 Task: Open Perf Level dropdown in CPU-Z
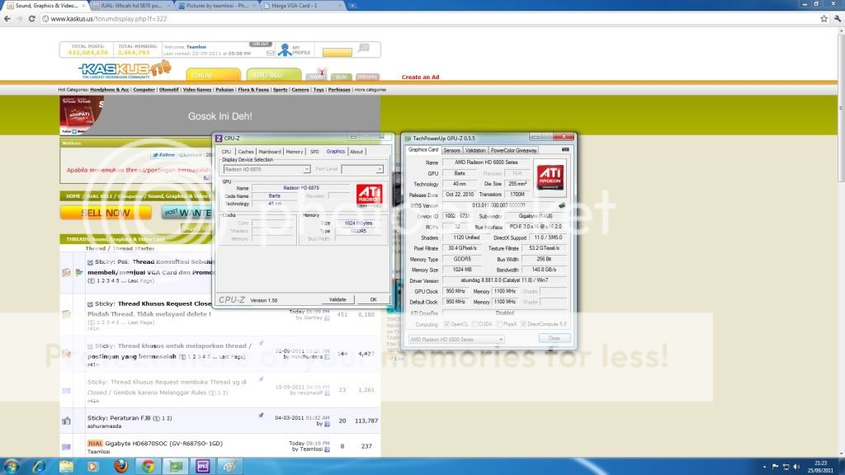point(362,169)
